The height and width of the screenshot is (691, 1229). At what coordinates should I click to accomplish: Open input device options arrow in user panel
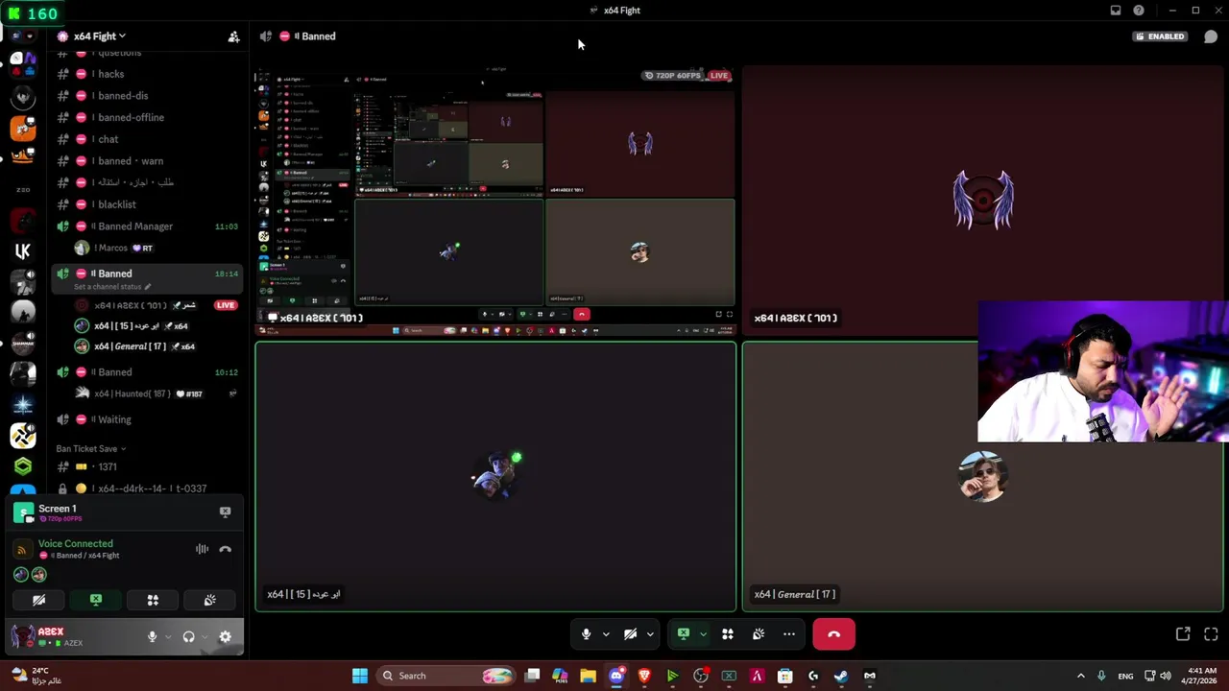point(167,636)
